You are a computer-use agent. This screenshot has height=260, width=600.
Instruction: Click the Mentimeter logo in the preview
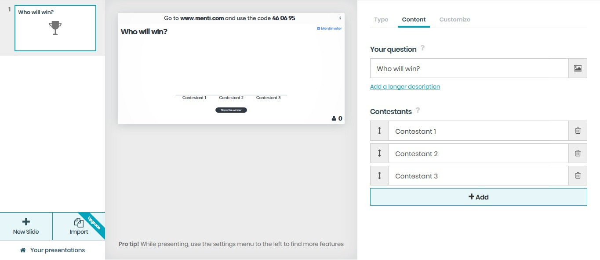(x=329, y=28)
